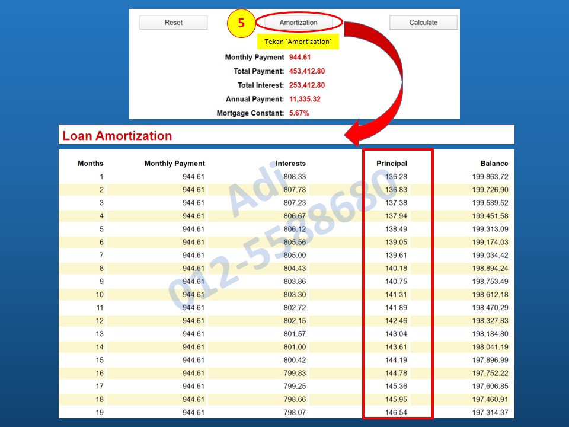Viewport: 569px width, 427px height.
Task: Click the Loan Amortization heading
Action: tap(116, 135)
